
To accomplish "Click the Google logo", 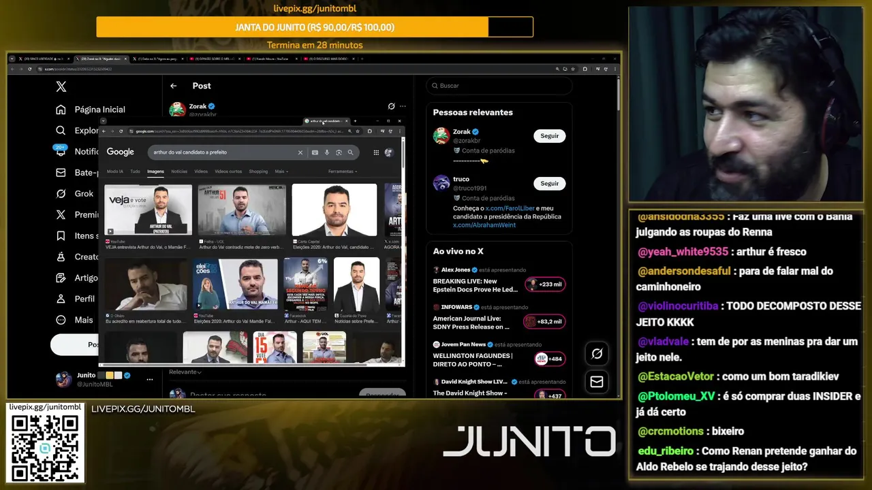I will pyautogui.click(x=120, y=152).
